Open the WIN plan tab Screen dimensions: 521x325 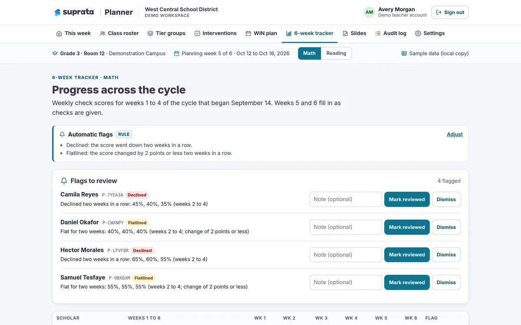[261, 33]
